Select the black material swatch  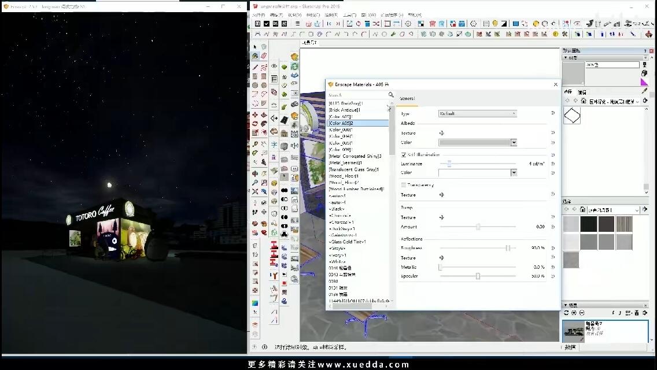(x=589, y=224)
